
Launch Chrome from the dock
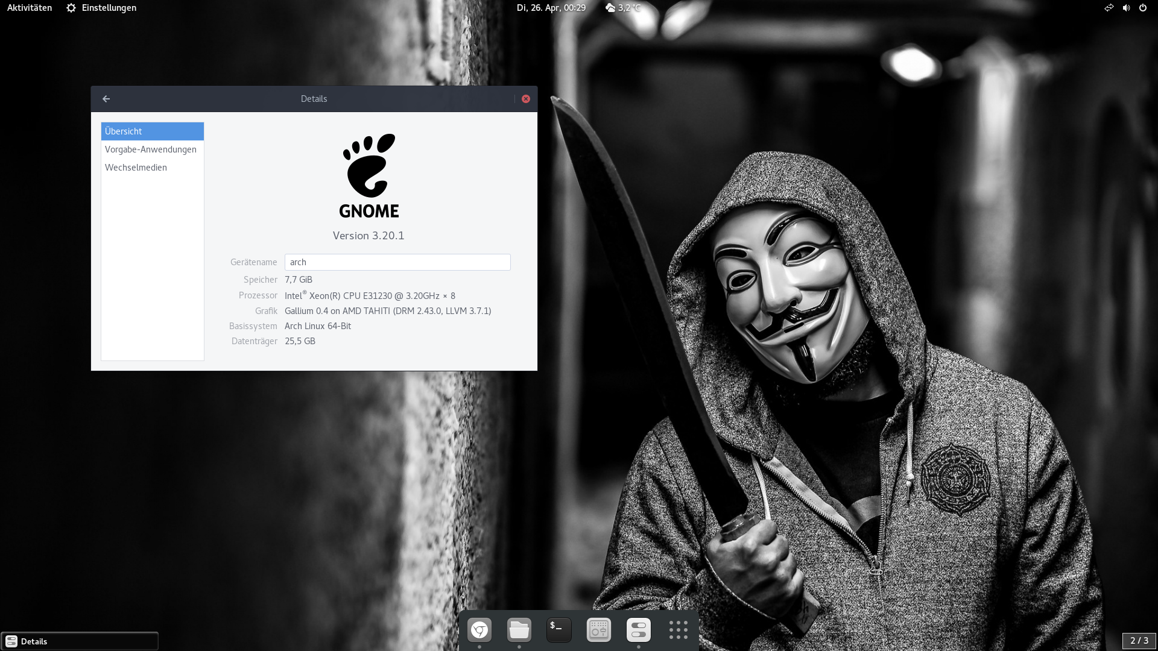[x=479, y=631]
